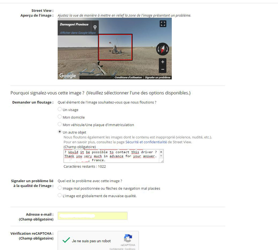Open Conditions d'utilisation link
Screen dimensions: 278x250
[128, 77]
